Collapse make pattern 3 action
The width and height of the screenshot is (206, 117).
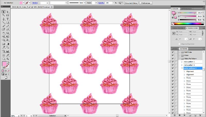pyautogui.click(x=182, y=68)
